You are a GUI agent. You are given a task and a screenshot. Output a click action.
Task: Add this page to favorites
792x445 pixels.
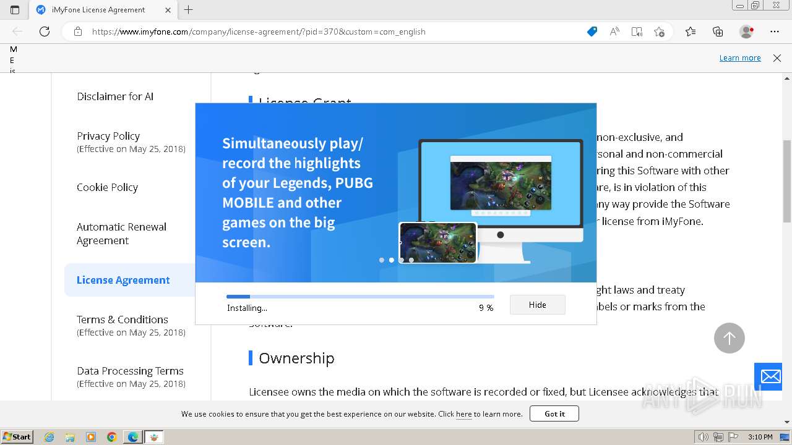[x=659, y=32]
